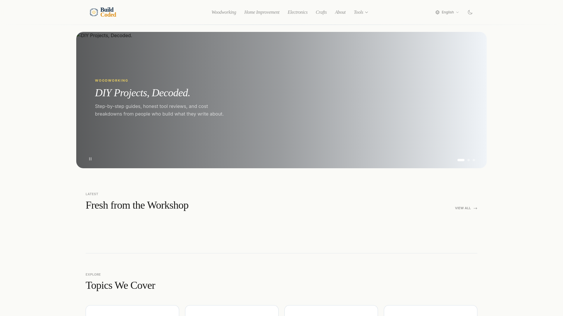Expand the Tools dropdown menu
This screenshot has height=316, width=563.
361,12
